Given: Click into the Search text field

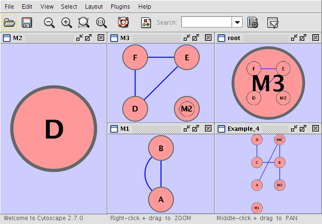Looking at the screenshot, I should [x=206, y=22].
